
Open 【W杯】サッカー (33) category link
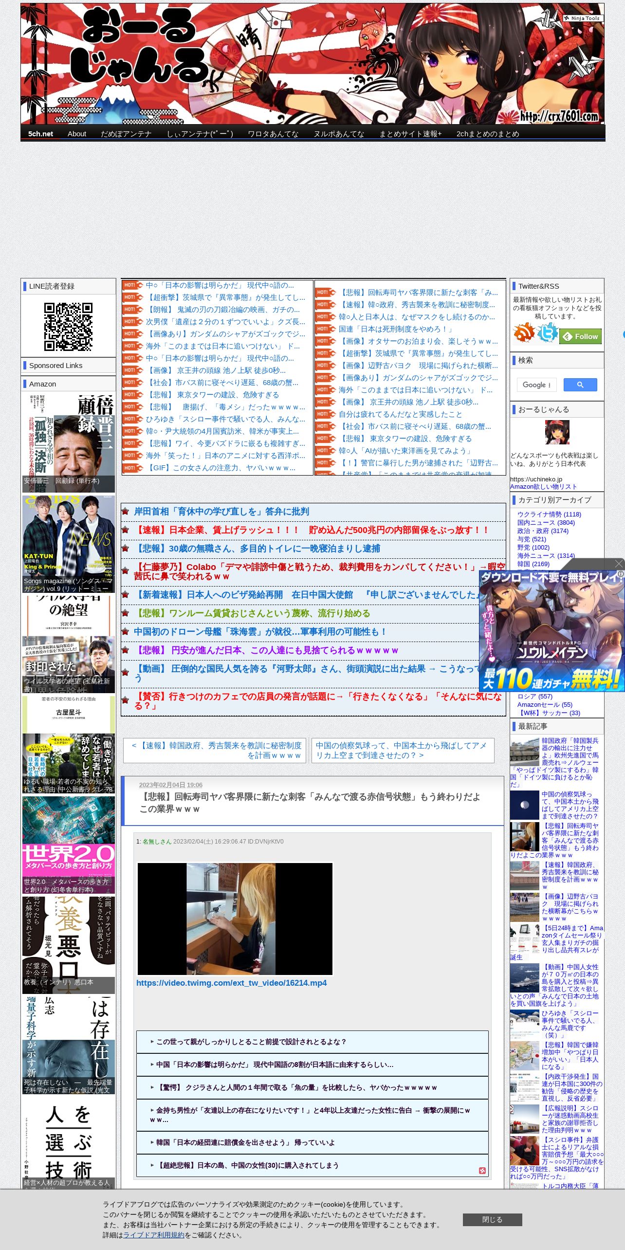[549, 713]
